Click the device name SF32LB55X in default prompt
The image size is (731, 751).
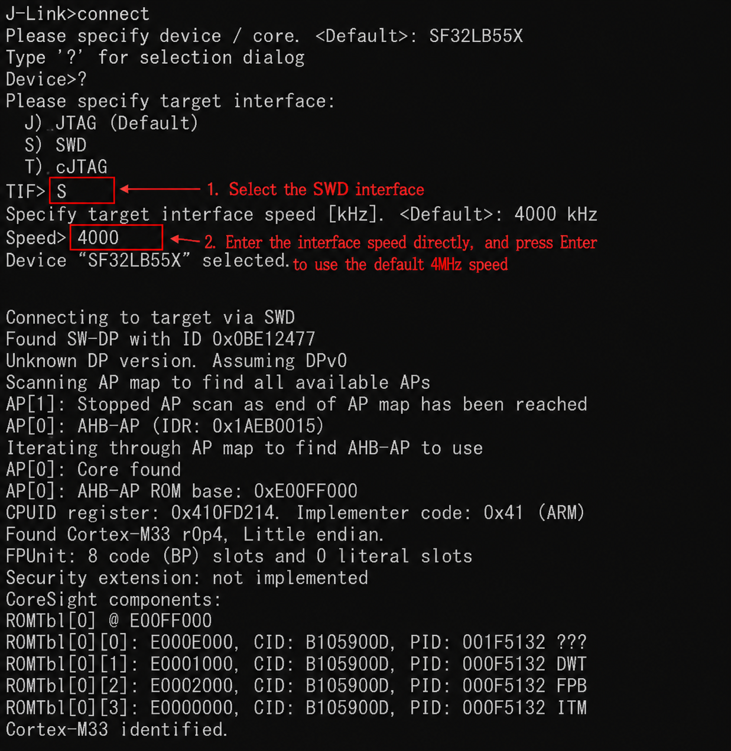pos(476,36)
